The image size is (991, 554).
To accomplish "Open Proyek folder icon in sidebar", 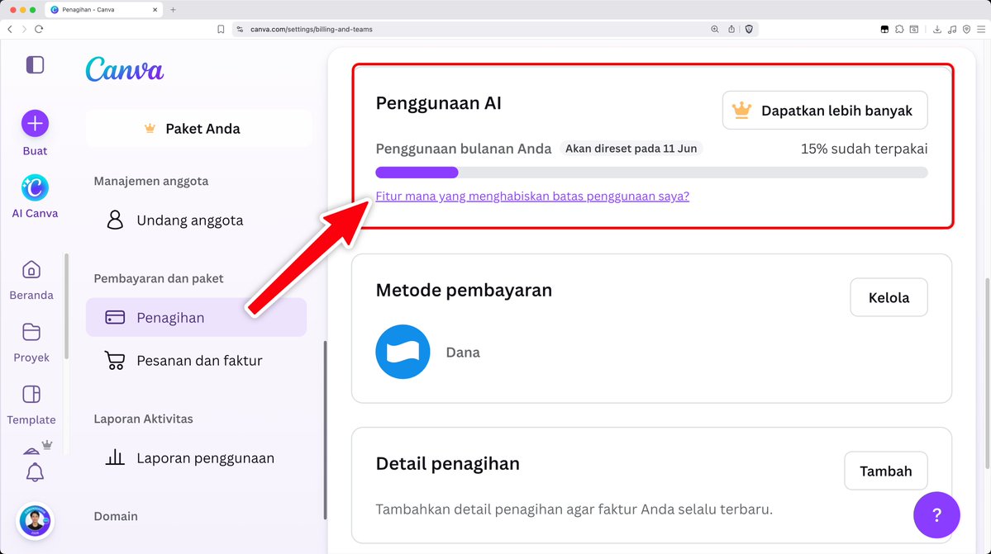I will (31, 332).
